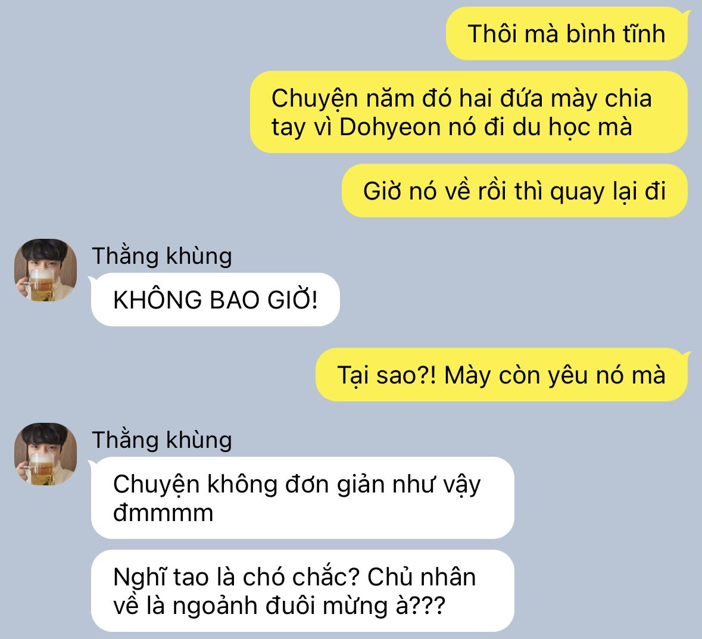Select the "Nghĩ tao là chó chắc?" message bubble

click(x=302, y=591)
